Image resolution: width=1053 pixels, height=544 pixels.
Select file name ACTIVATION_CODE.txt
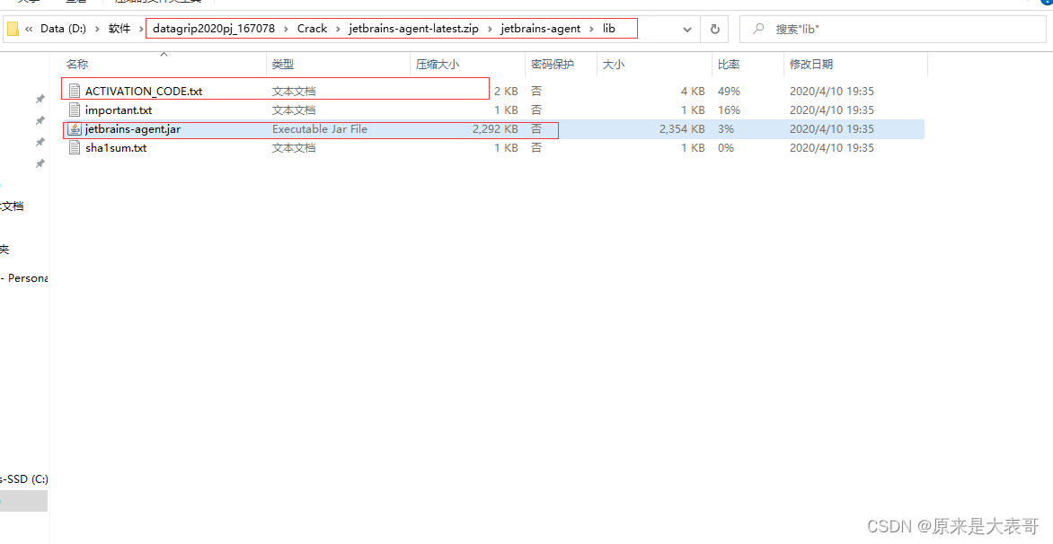(x=144, y=92)
